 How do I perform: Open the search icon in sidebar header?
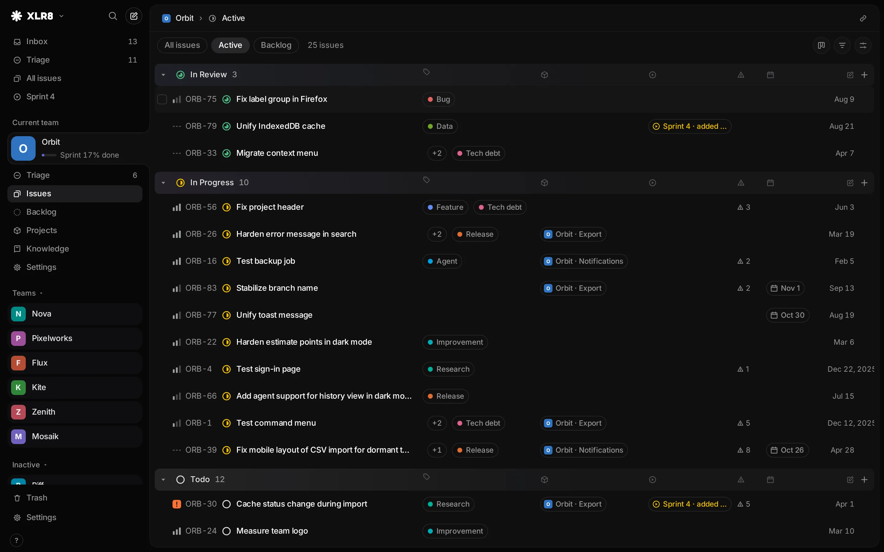tap(113, 16)
